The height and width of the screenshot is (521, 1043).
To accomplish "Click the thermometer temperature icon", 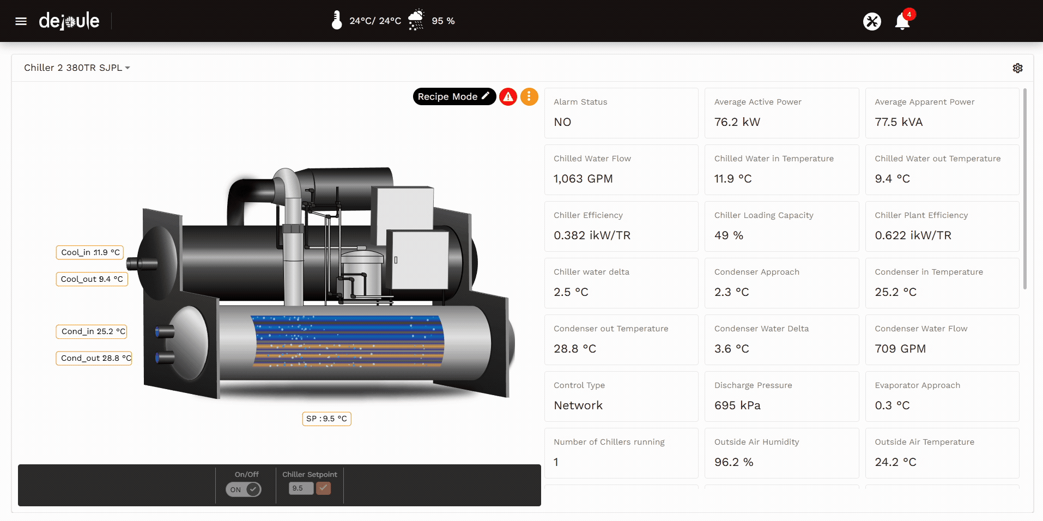I will (x=337, y=20).
